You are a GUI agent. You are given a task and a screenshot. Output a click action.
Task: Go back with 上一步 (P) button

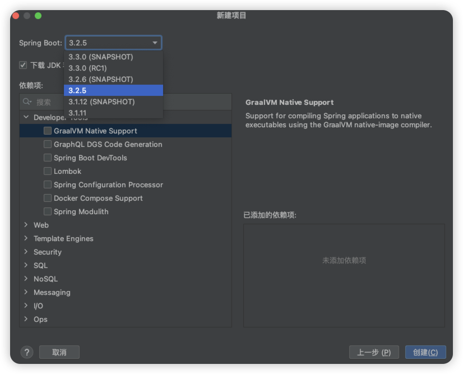click(x=374, y=352)
